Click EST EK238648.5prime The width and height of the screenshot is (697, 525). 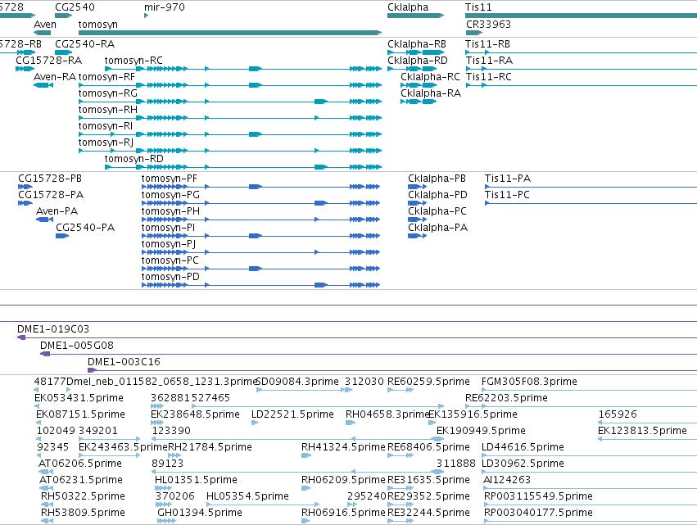(x=195, y=414)
